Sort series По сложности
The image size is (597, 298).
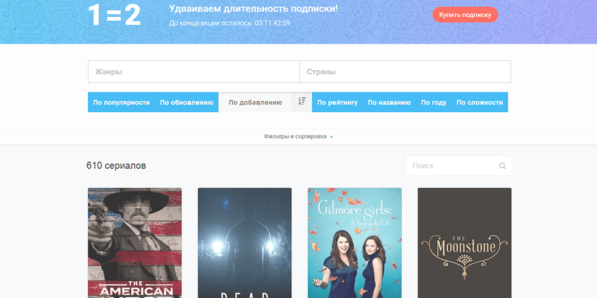479,102
